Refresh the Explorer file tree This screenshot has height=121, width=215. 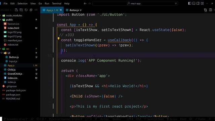pos(26,10)
